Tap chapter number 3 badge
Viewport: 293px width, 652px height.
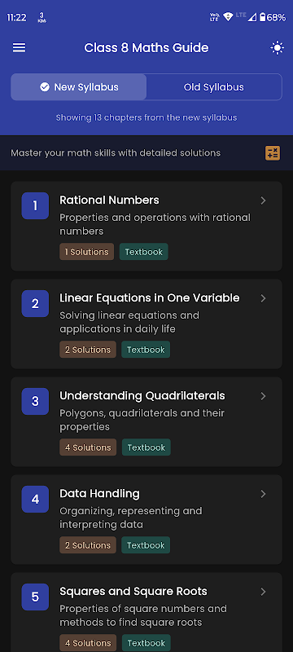[35, 401]
